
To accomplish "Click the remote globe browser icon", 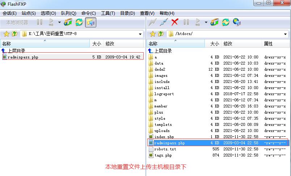I will coord(237,22).
